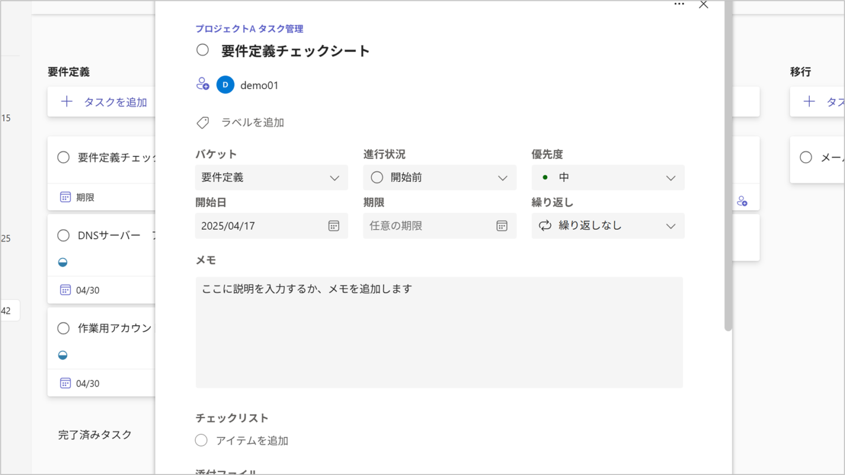Click the label tag icon
845x475 pixels.
203,122
